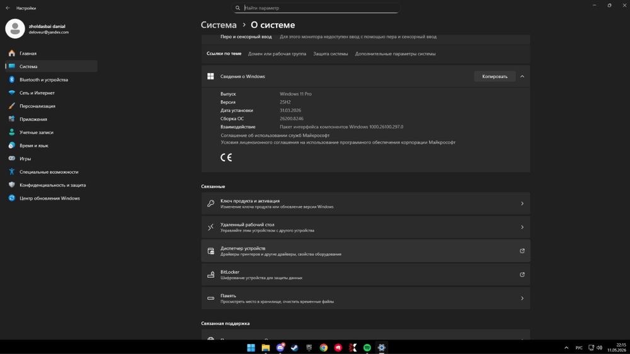Open Память storage settings
The height and width of the screenshot is (354, 630).
[x=365, y=298]
